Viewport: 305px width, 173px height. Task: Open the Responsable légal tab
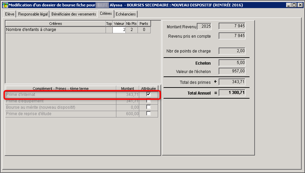pyautogui.click(x=33, y=14)
